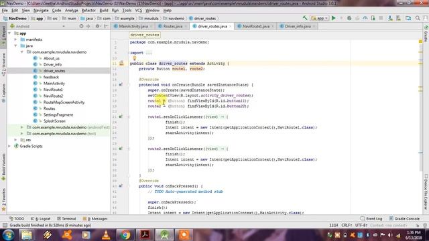Open the app run configuration dropdown

tap(320, 18)
